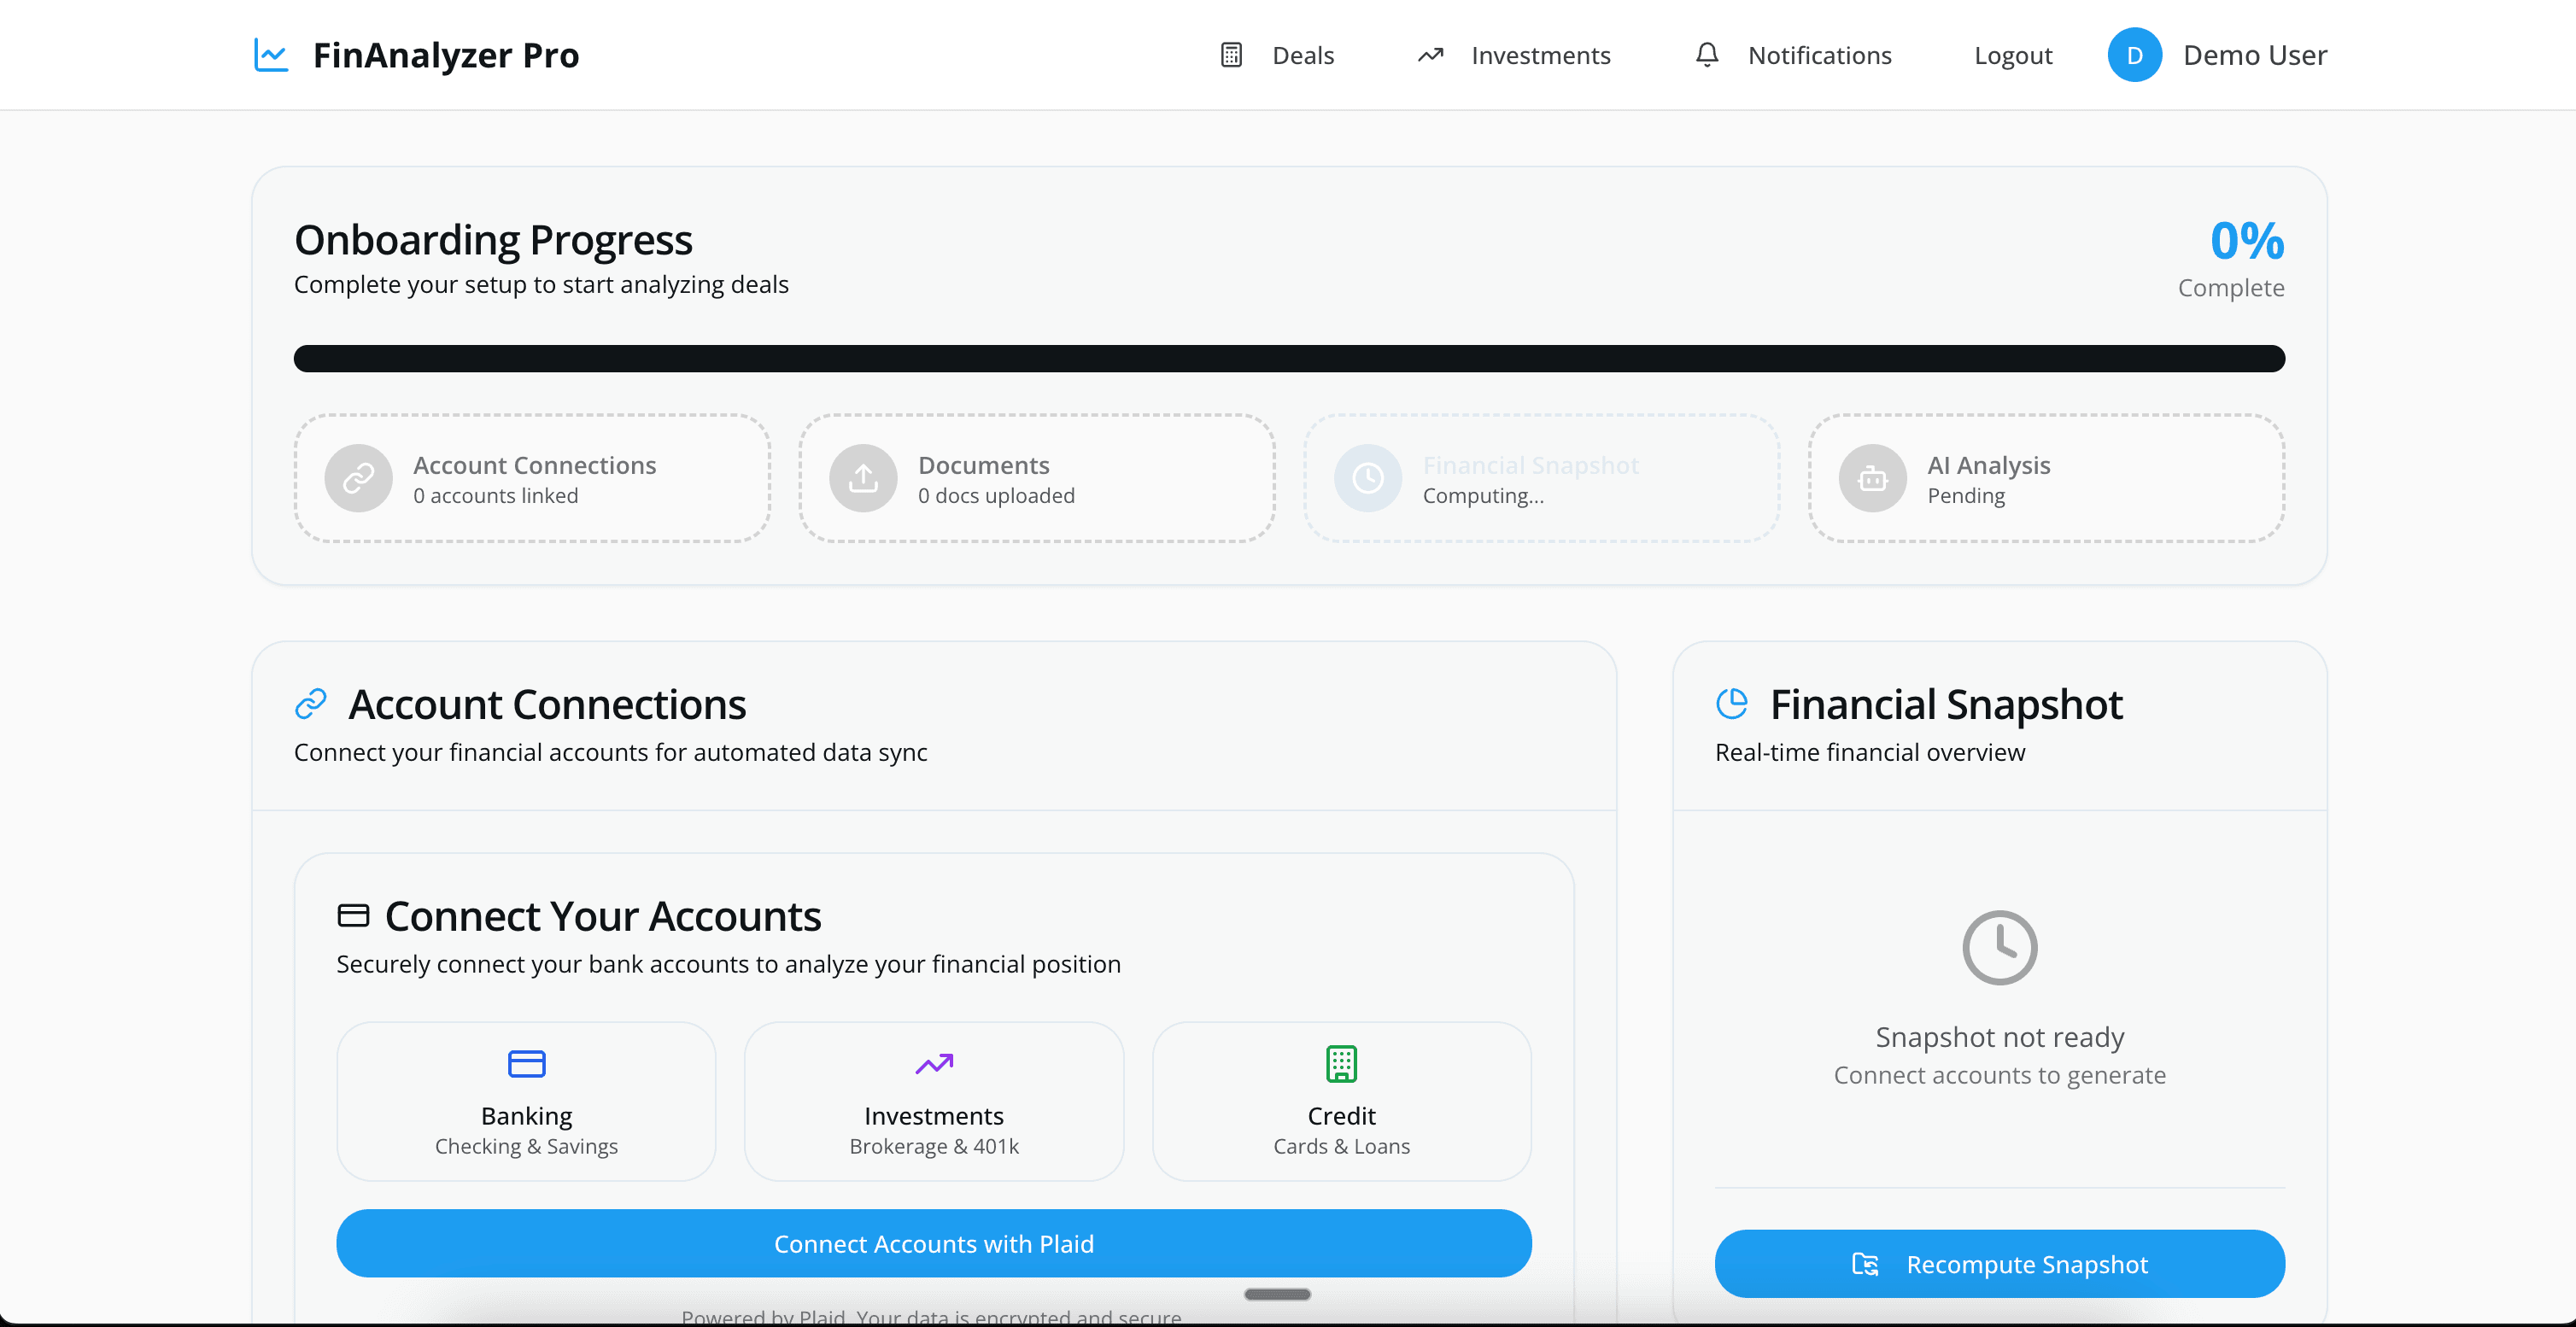This screenshot has width=2576, height=1327.
Task: Select the Banking credit card icon
Action: (526, 1064)
